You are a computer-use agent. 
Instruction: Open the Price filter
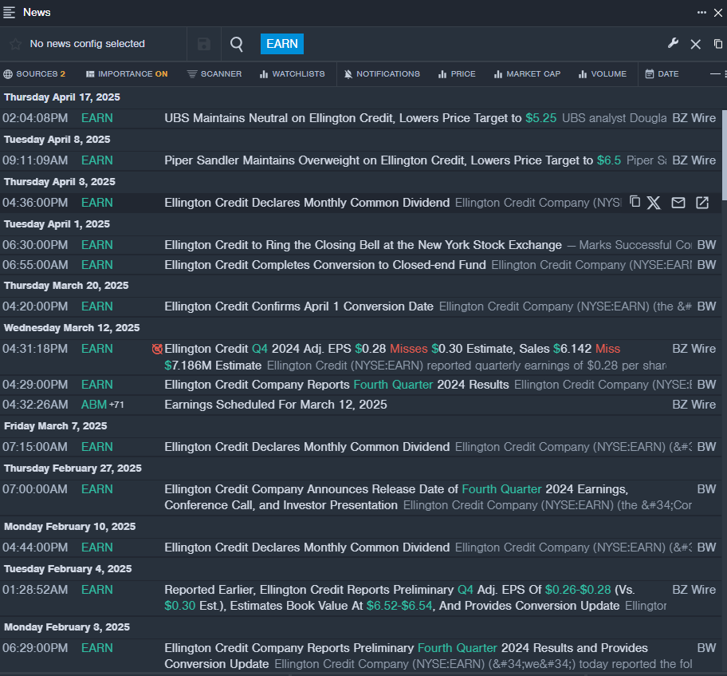457,73
